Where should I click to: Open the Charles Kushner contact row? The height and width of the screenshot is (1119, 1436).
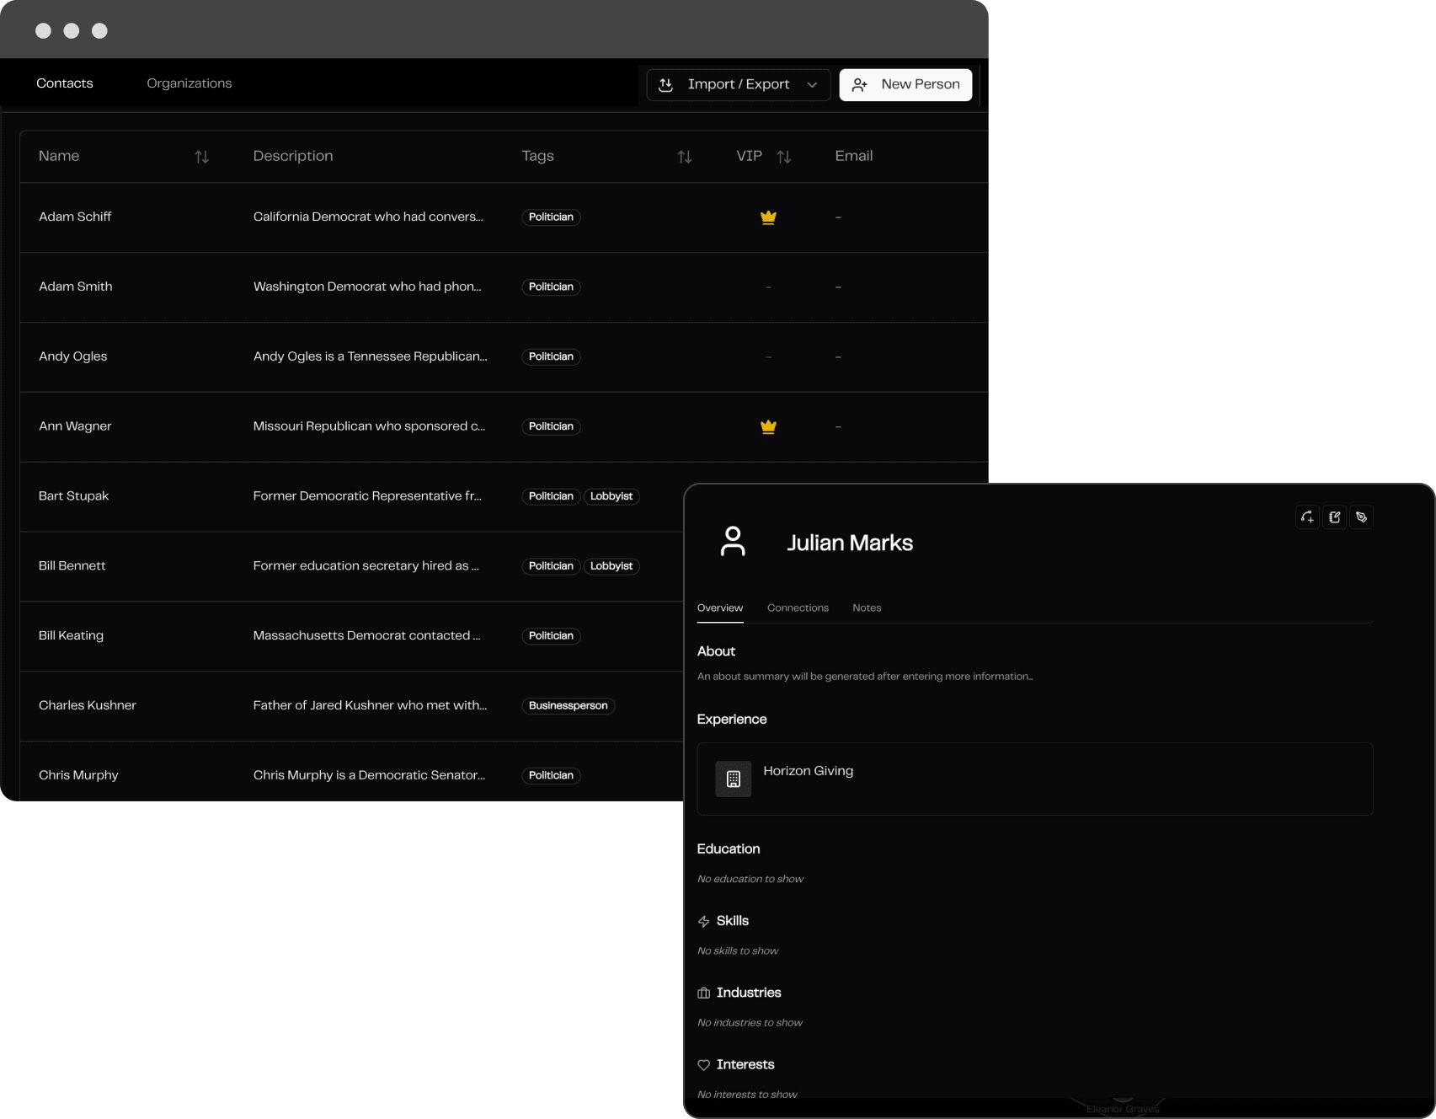[88, 705]
